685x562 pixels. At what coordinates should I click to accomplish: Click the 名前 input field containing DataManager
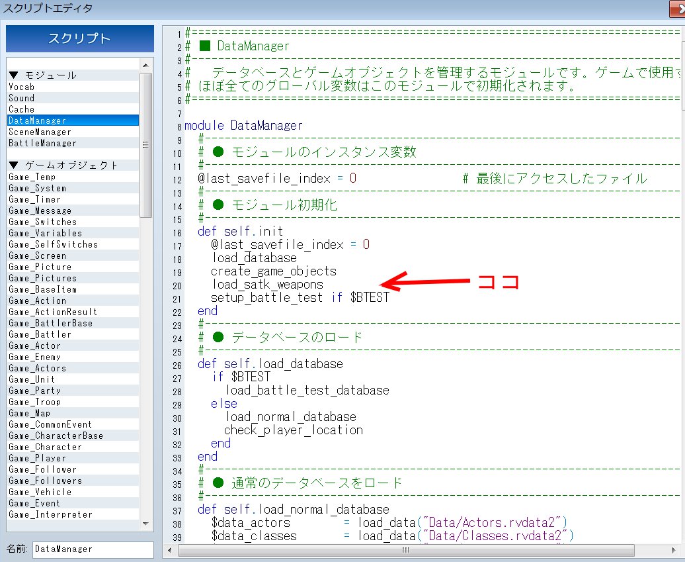point(93,549)
